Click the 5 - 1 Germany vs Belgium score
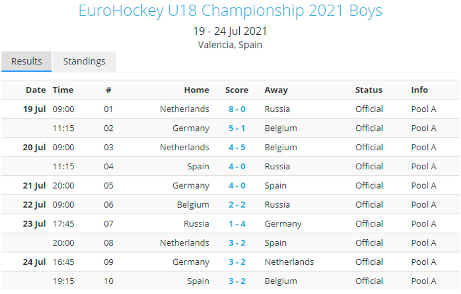The height and width of the screenshot is (294, 461). pos(237,128)
